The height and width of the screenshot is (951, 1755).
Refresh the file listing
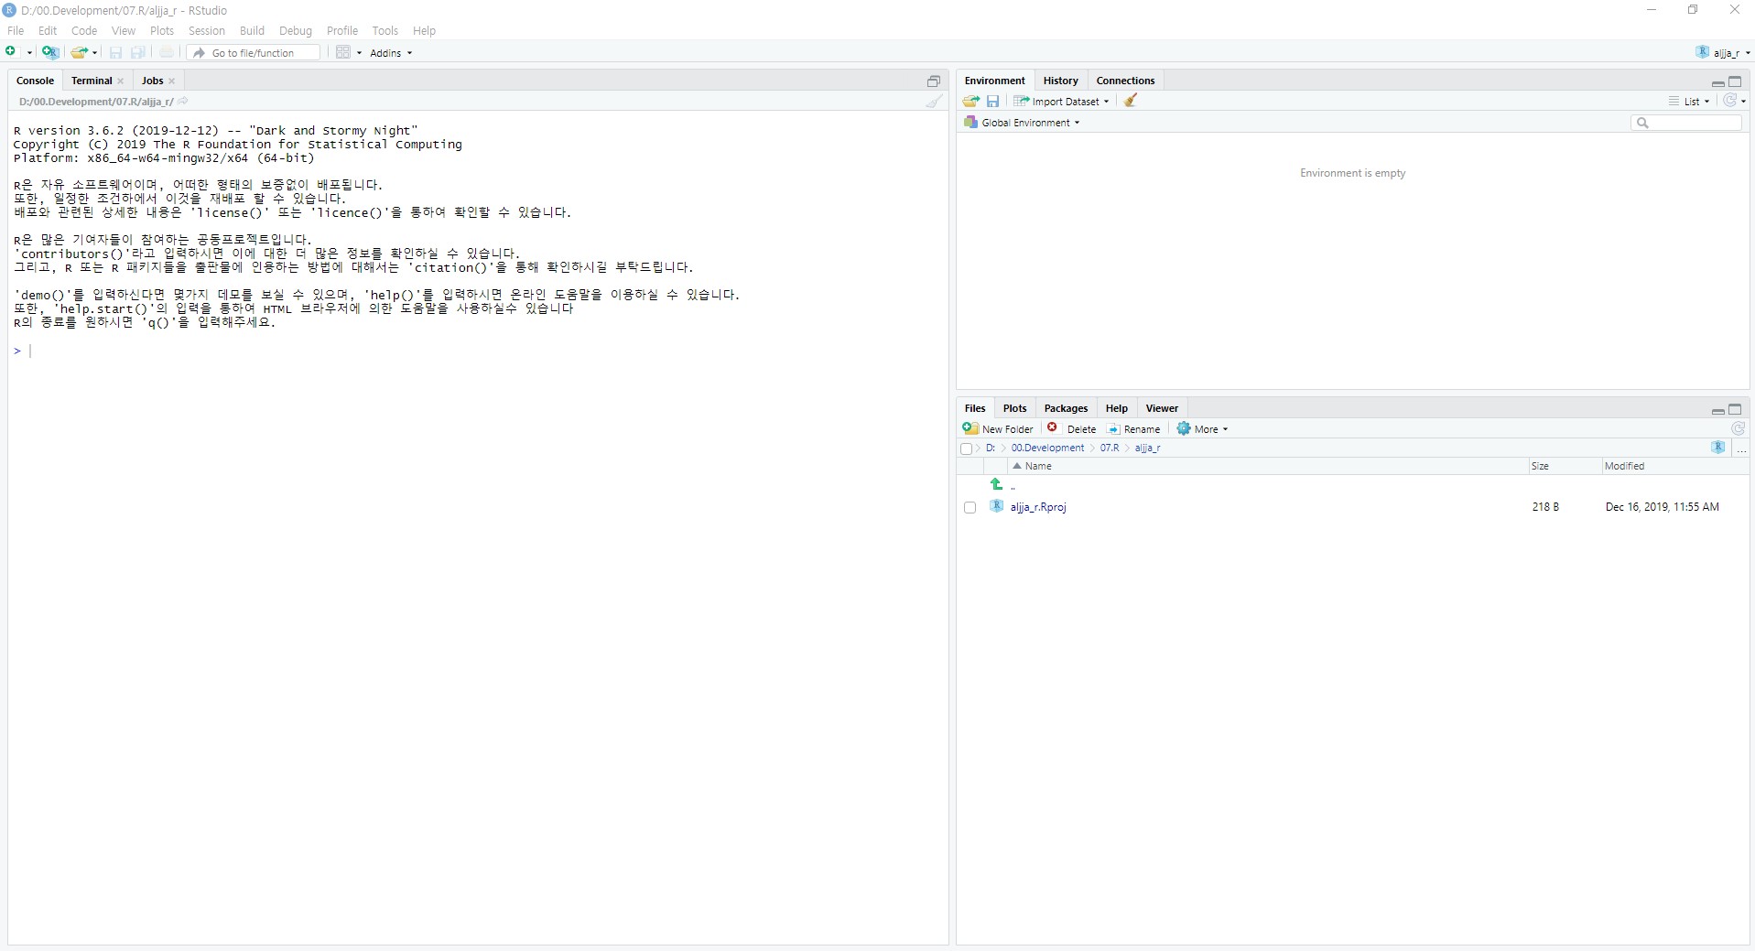[1738, 428]
